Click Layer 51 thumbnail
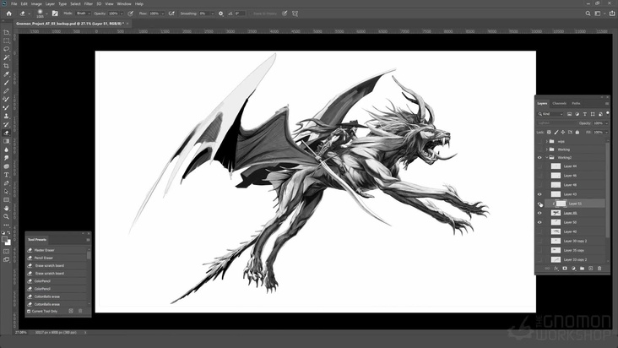618x348 pixels. 561,204
